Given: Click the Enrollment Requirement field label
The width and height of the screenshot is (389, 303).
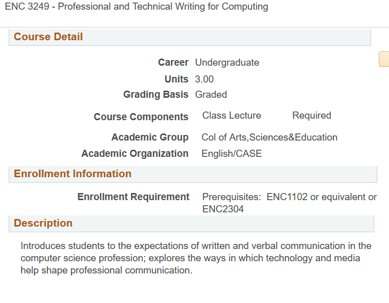Looking at the screenshot, I should [133, 197].
